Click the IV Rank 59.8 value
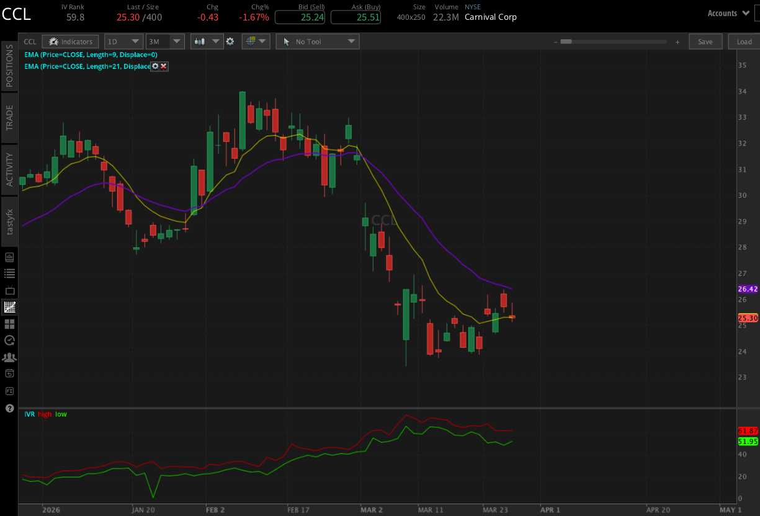Screen dimensions: 760x516 point(75,17)
